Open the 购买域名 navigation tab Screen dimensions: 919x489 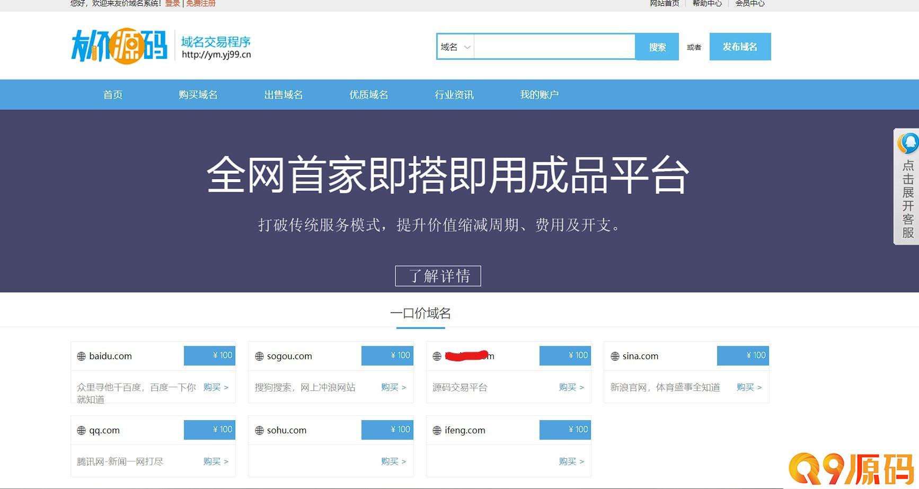coord(198,95)
